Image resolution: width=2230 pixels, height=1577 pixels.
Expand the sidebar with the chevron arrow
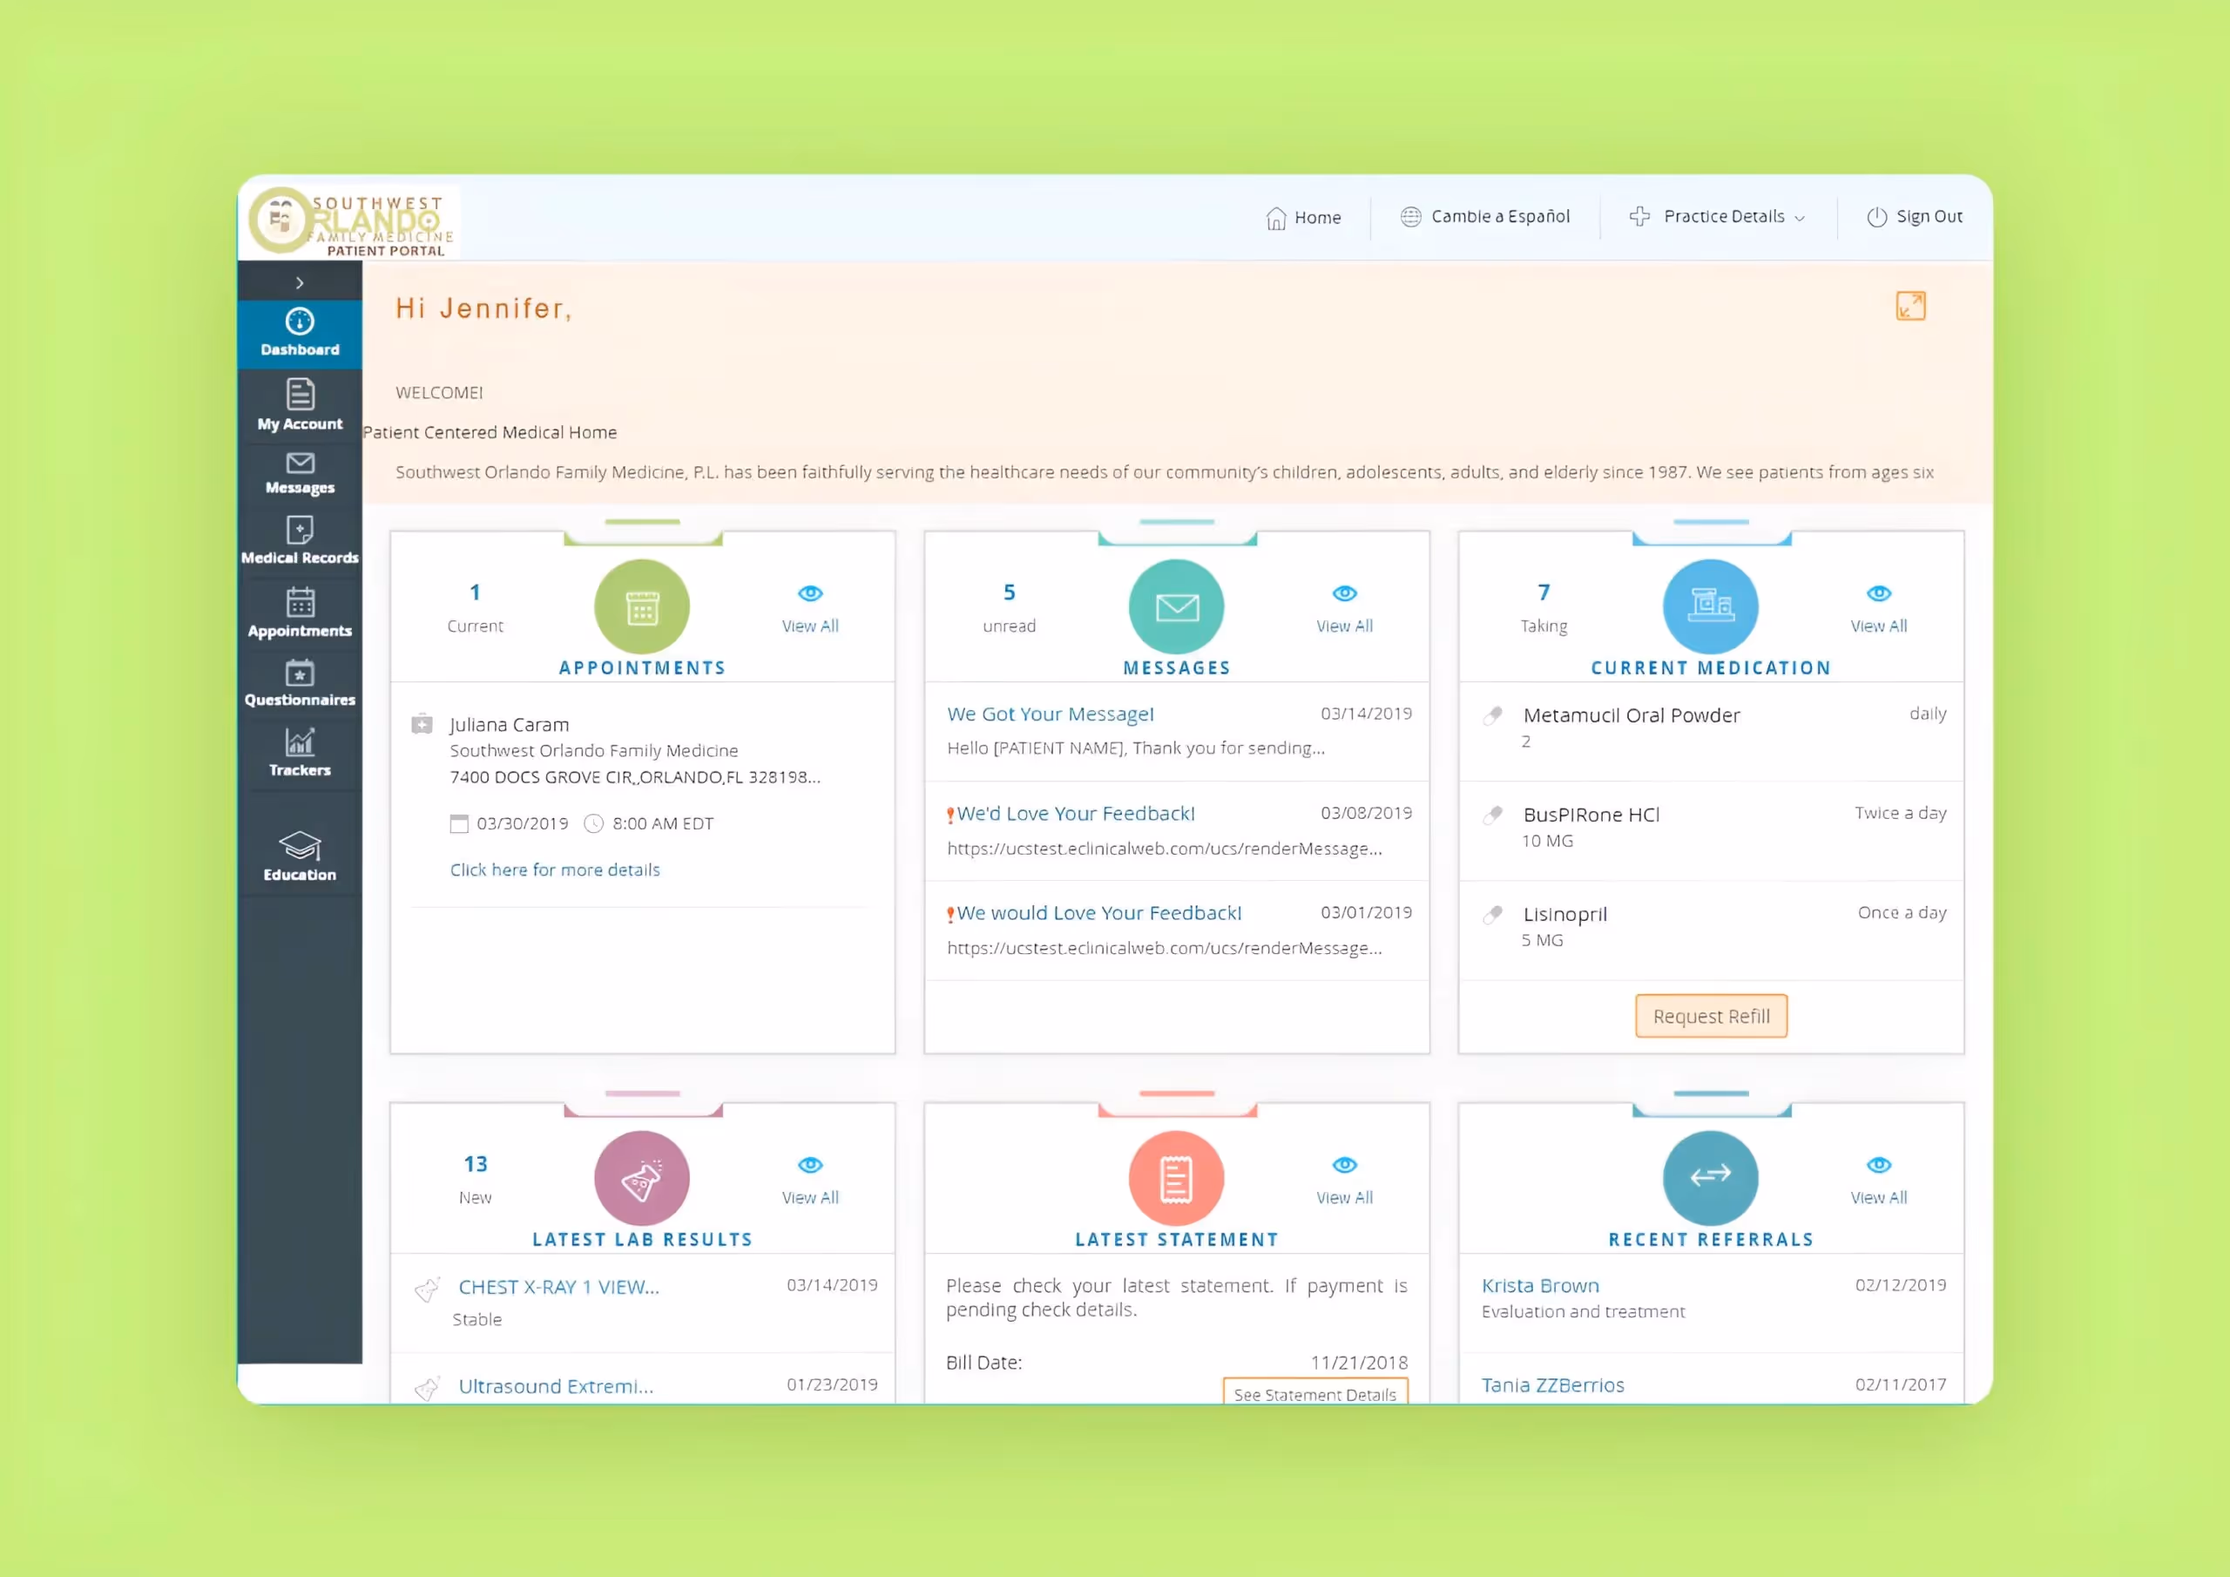click(299, 283)
